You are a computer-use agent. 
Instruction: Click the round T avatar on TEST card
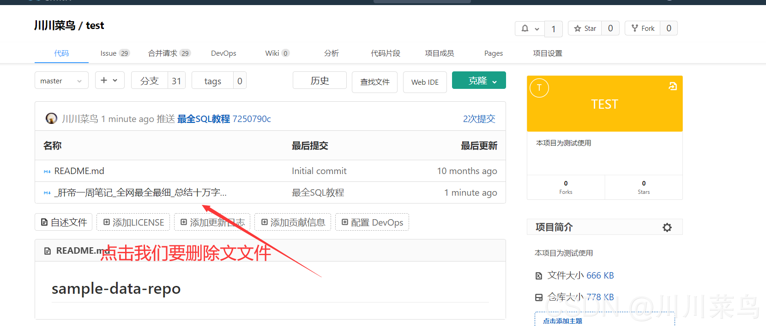point(539,88)
